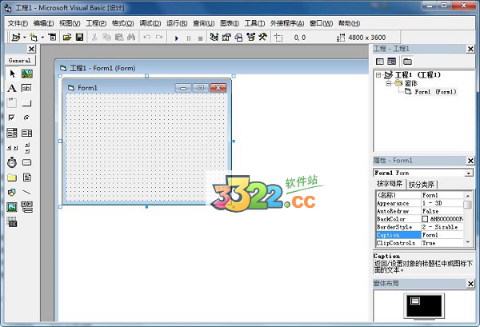This screenshot has height=327, width=480.
Task: Open the 编辑(E) menu
Action: [x=43, y=23]
